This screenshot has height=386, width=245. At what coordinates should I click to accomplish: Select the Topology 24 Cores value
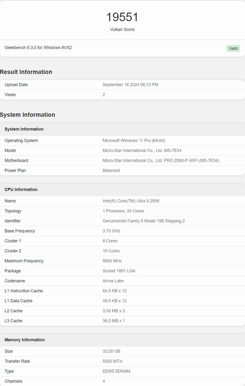(x=124, y=211)
